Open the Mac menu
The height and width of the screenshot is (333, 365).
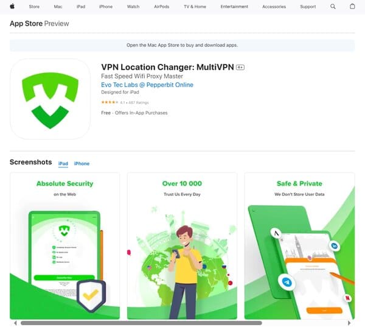pos(58,7)
